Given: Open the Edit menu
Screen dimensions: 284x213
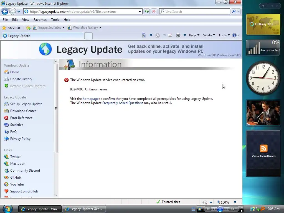Looking at the screenshot, I should [x=15, y=20].
